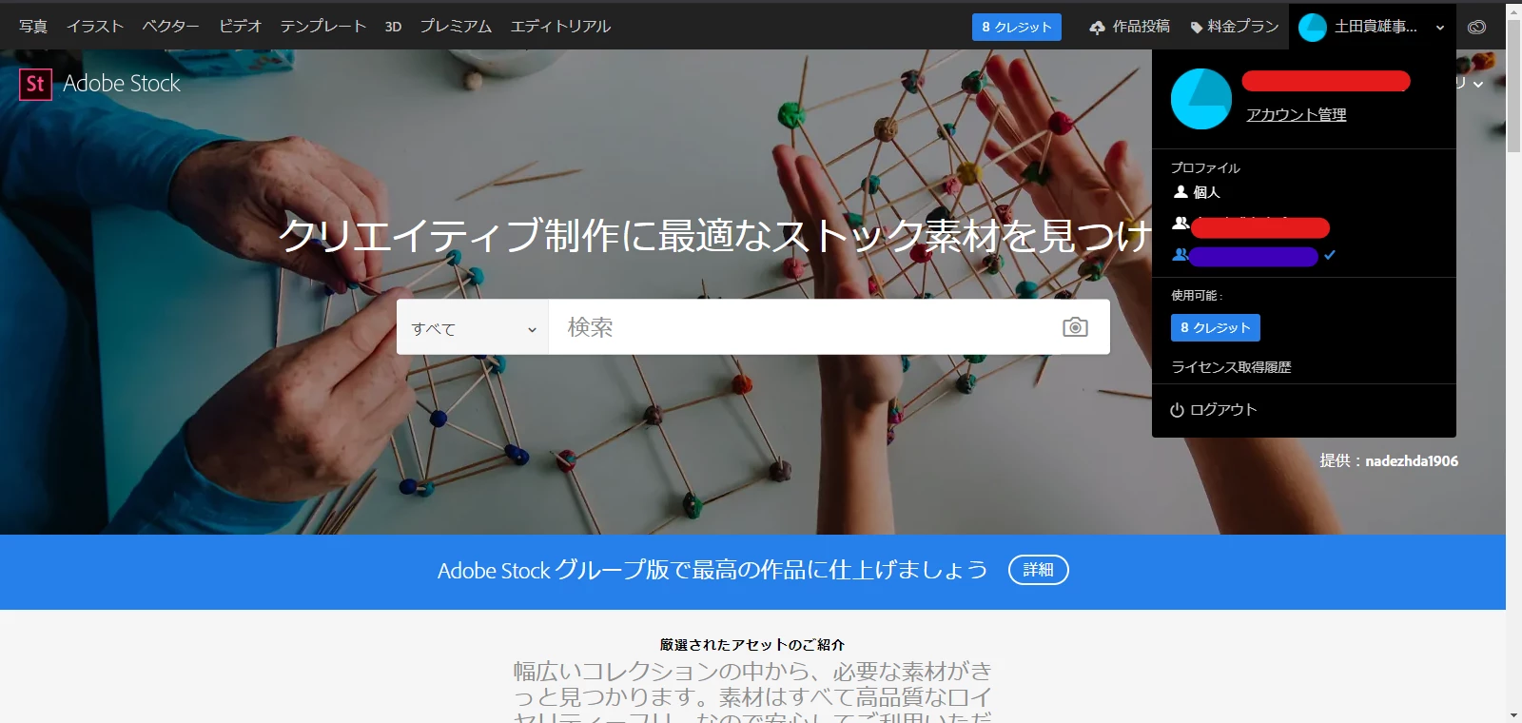The width and height of the screenshot is (1522, 723).
Task: Click the Adobe Stock St logo icon
Action: click(x=35, y=84)
